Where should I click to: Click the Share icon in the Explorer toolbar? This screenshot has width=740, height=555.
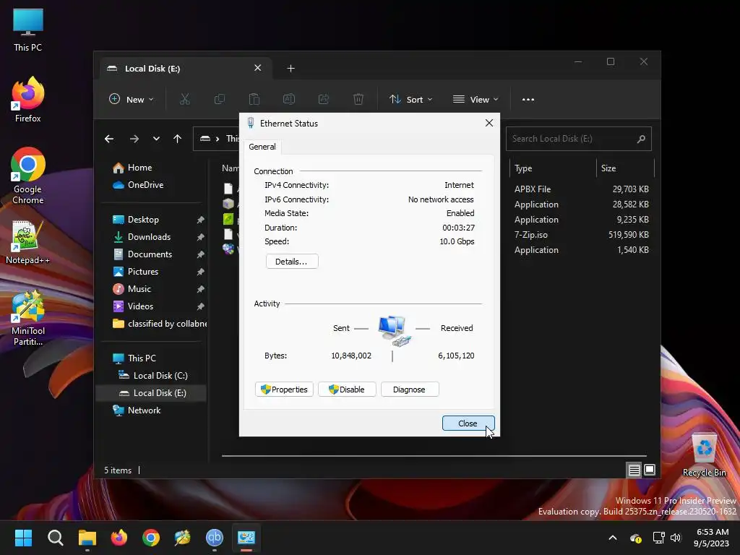tap(324, 100)
